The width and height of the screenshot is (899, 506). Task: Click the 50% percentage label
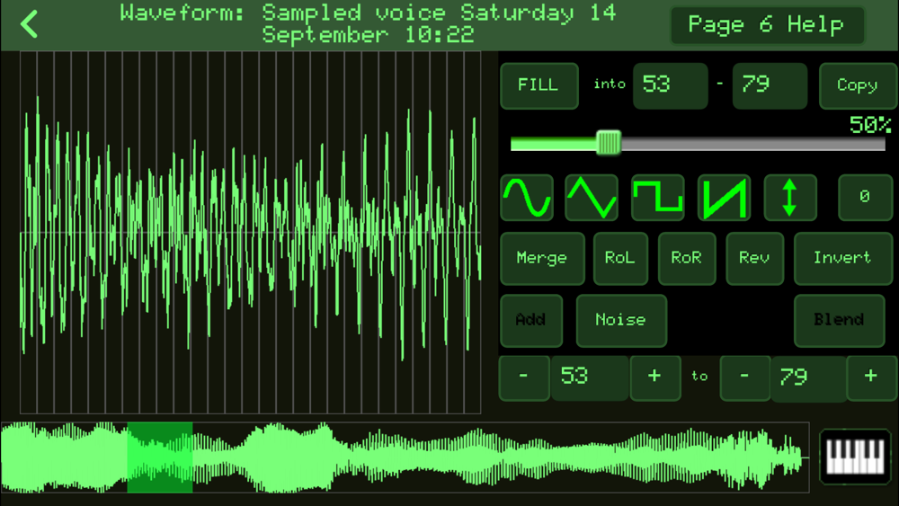(870, 125)
